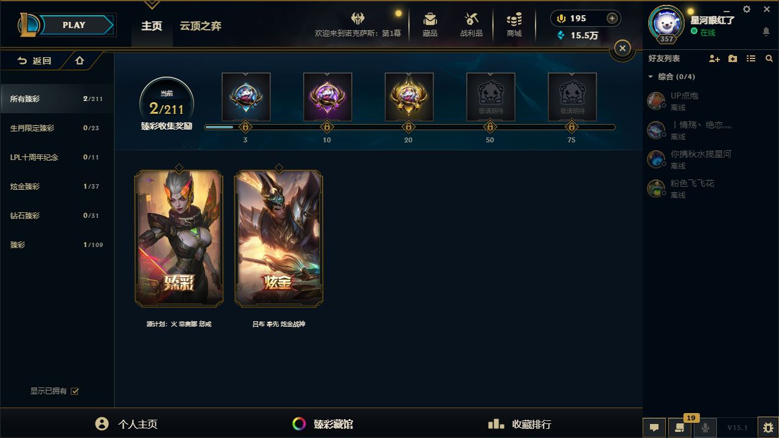This screenshot has width=779, height=438.
Task: Open the 商城 store icon
Action: pyautogui.click(x=514, y=25)
